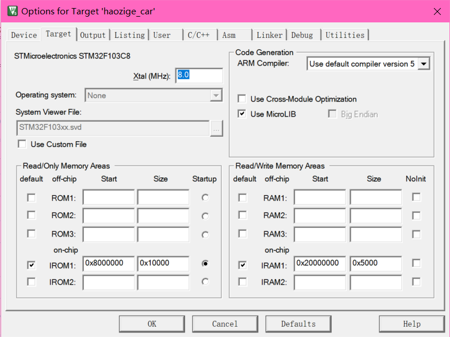Click the IRAM1 Size field 0x5000
450x337 pixels.
tap(376, 264)
